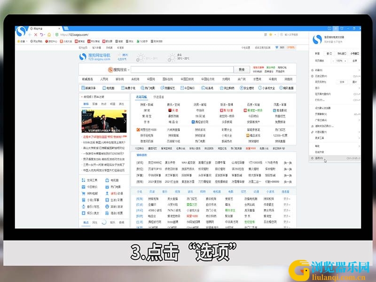Image resolution: width=376 pixels, height=282 pixels.
Task: Click 热门电影 icon in page shortcut bar
Action: coord(142,88)
